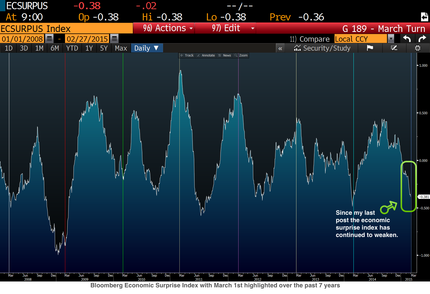
Task: Click the 2011 year label on x-axis
Action: pyautogui.click(x=199, y=279)
